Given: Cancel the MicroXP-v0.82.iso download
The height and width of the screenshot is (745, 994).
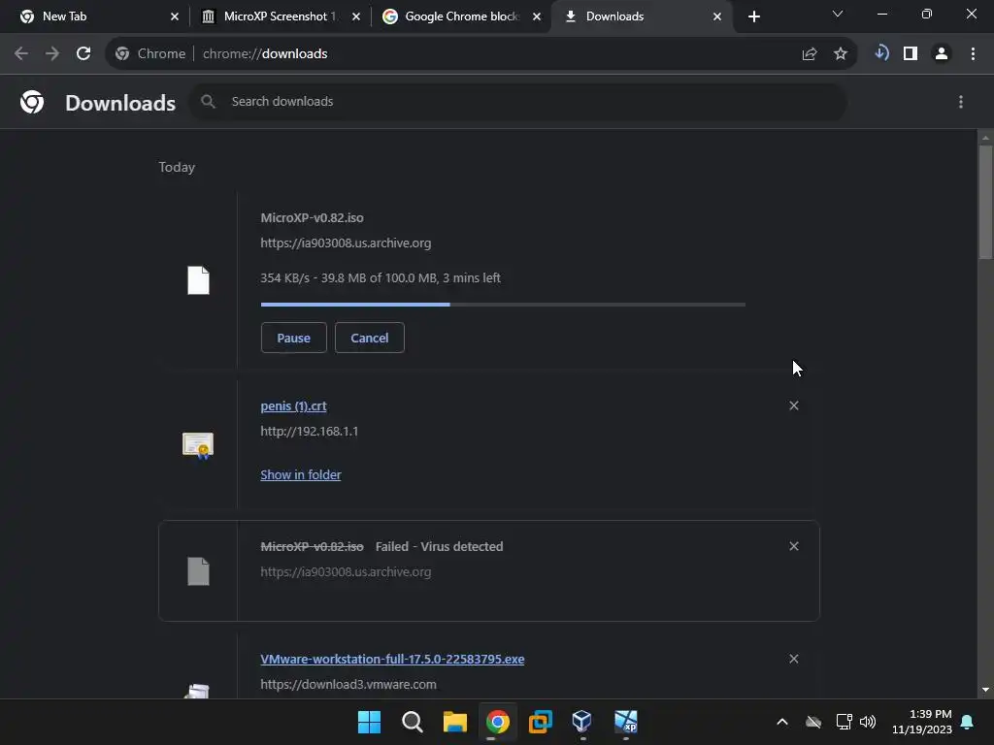Looking at the screenshot, I should [370, 338].
